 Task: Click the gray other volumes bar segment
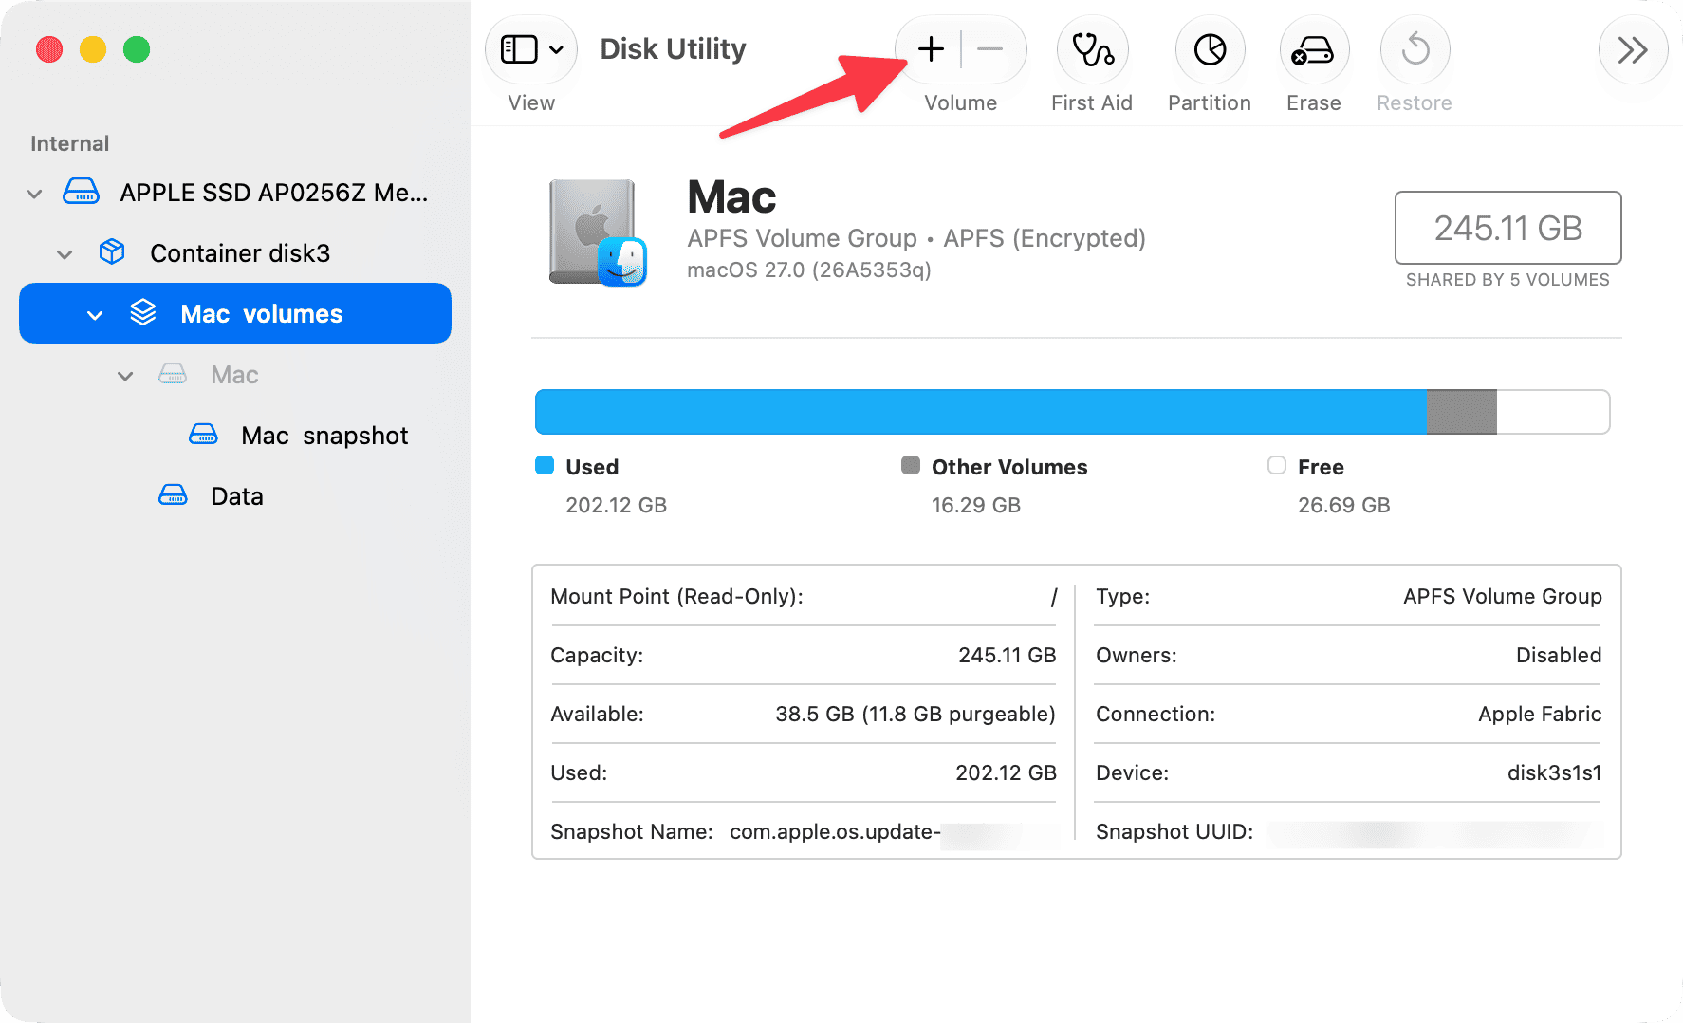[1462, 412]
